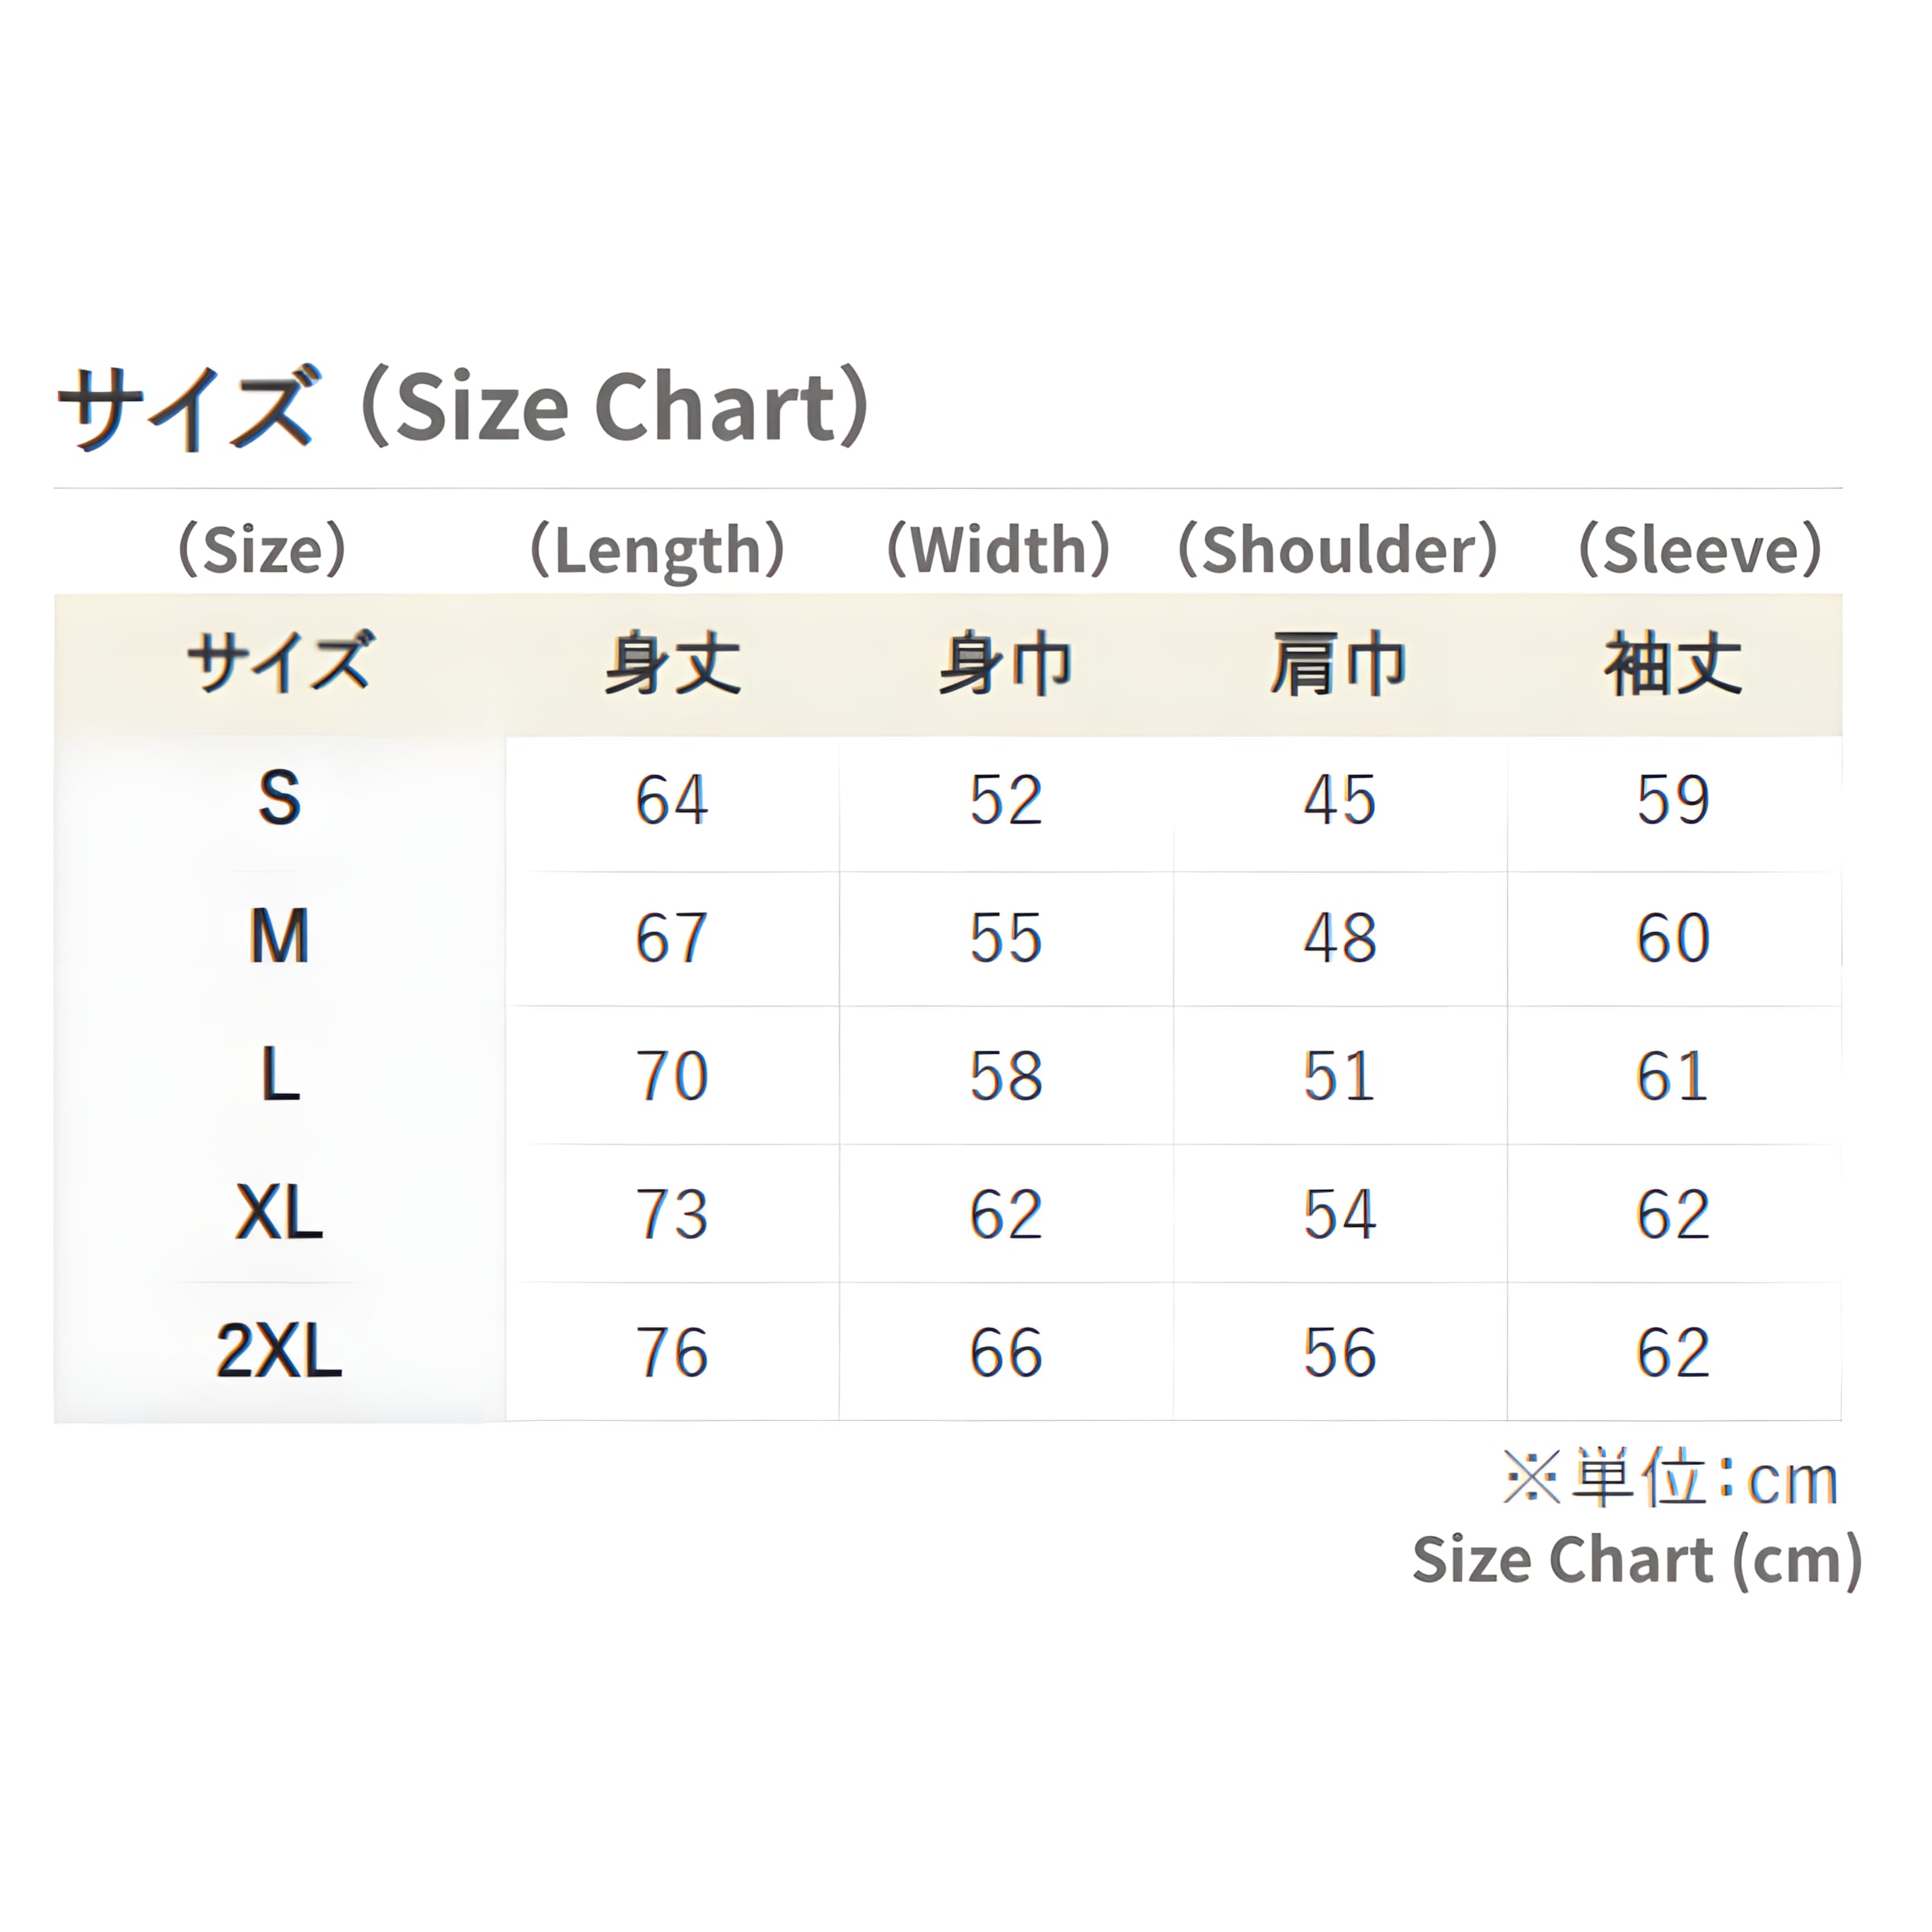Viewport: 1932px width, 1932px height.
Task: Click the ※単位:cm unit note
Action: pyautogui.click(x=1671, y=1477)
